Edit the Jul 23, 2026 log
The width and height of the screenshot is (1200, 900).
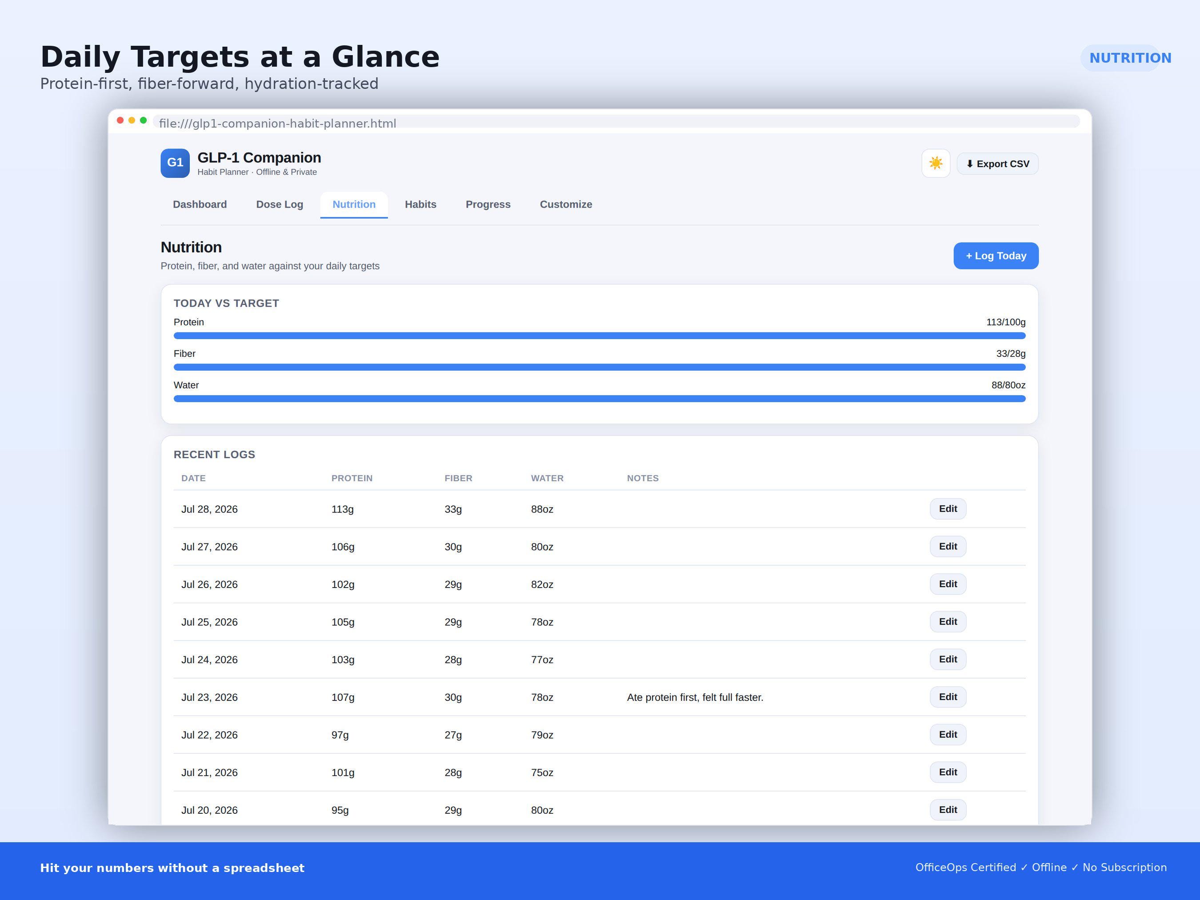coord(948,697)
